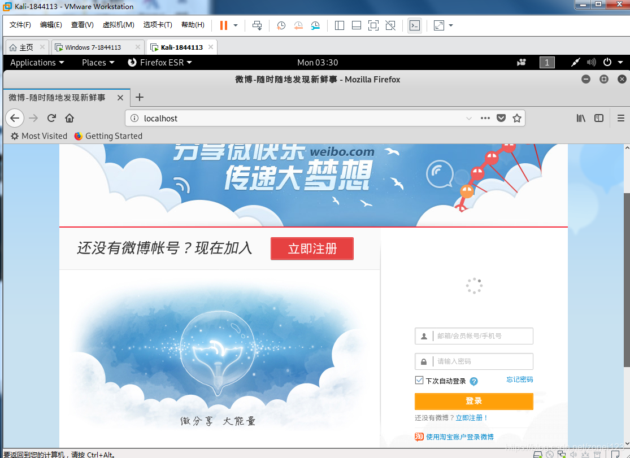Close the 微博 Firefox browser tab
The image size is (630, 458).
(x=120, y=98)
